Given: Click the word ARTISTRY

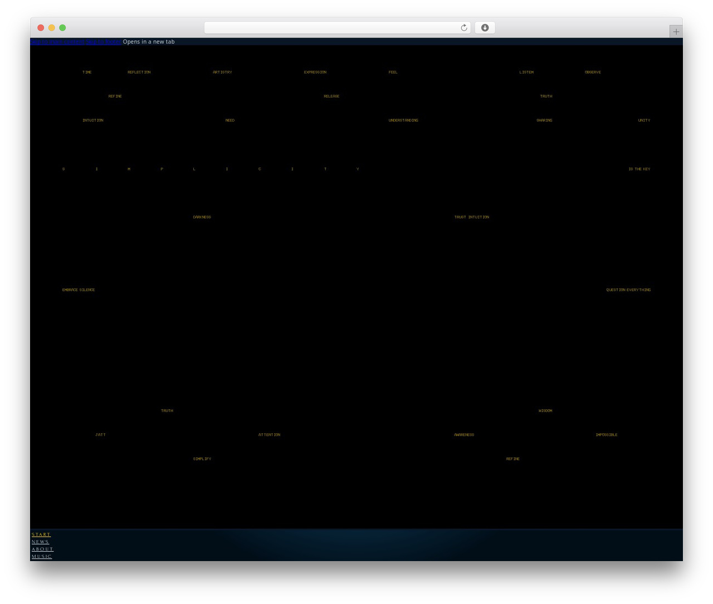Looking at the screenshot, I should click(222, 72).
